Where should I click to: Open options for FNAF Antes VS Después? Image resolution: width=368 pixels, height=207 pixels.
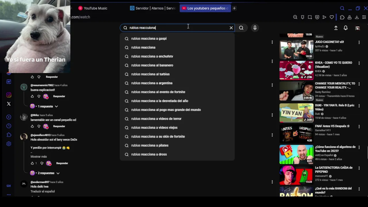(x=359, y=126)
